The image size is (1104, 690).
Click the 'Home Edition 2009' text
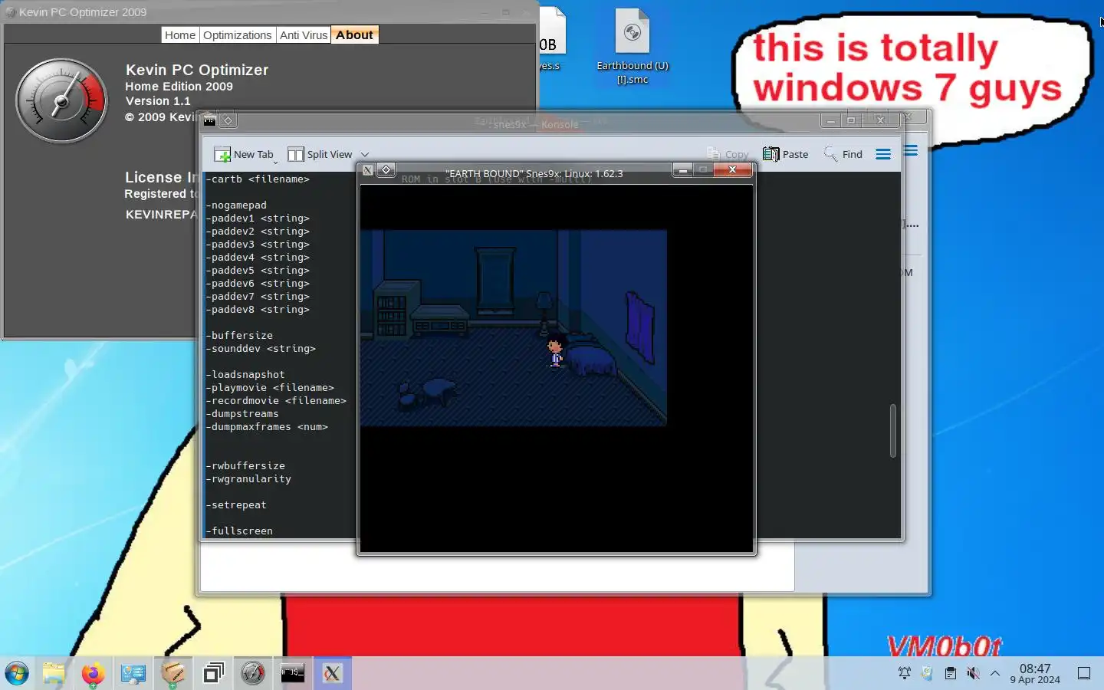[x=179, y=87]
